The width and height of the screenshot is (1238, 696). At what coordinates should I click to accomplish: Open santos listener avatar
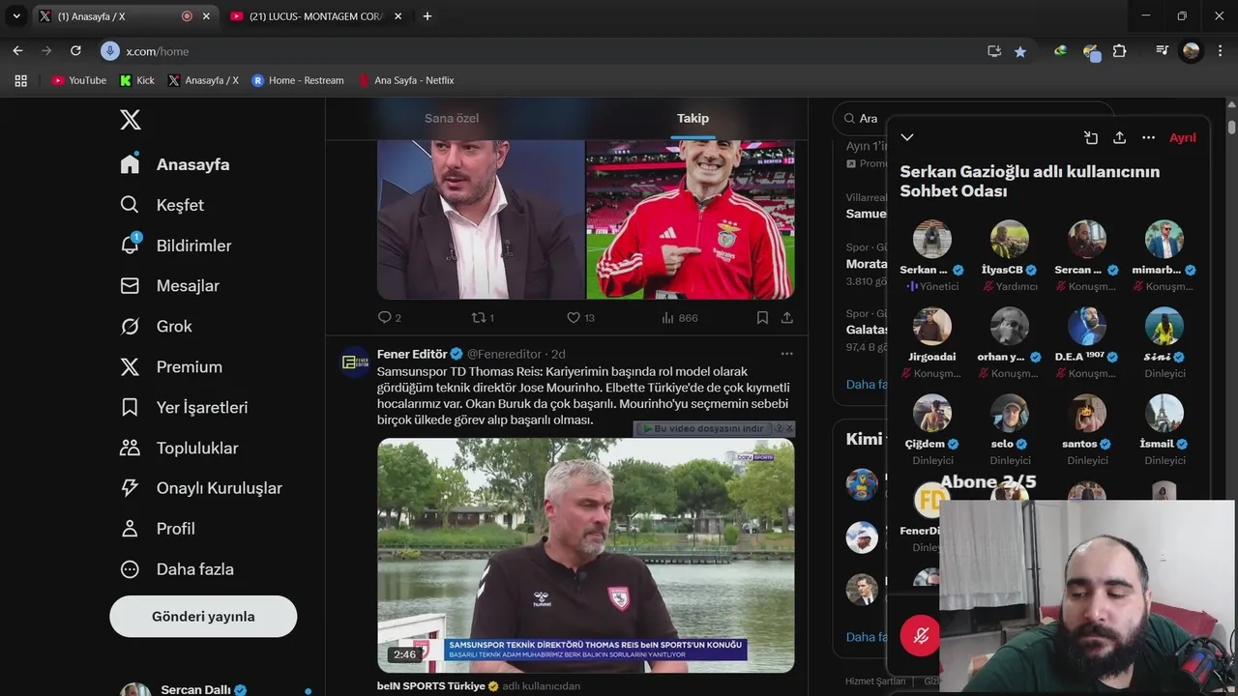[x=1087, y=413]
